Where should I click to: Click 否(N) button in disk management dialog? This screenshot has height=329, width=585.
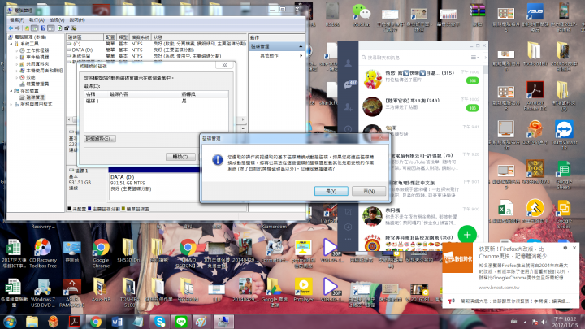(x=369, y=191)
